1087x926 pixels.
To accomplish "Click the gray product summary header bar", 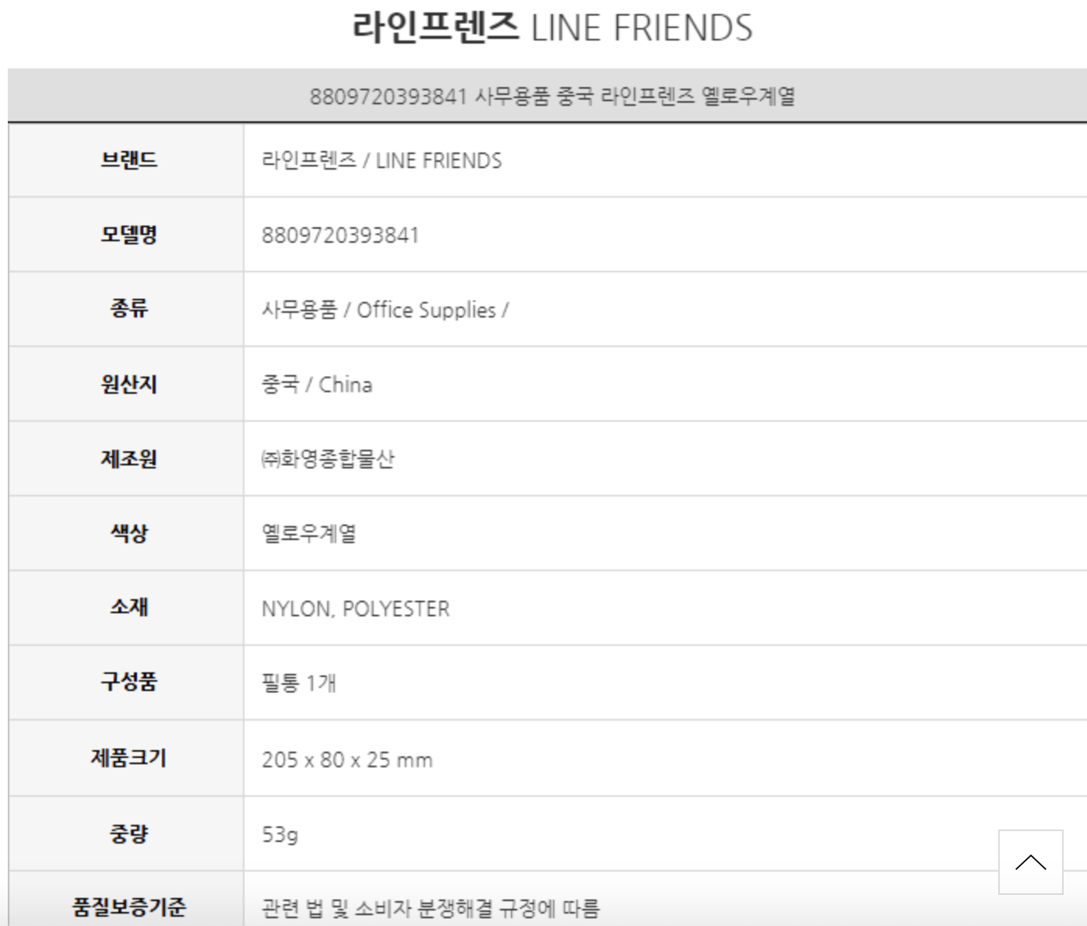I will pyautogui.click(x=552, y=96).
